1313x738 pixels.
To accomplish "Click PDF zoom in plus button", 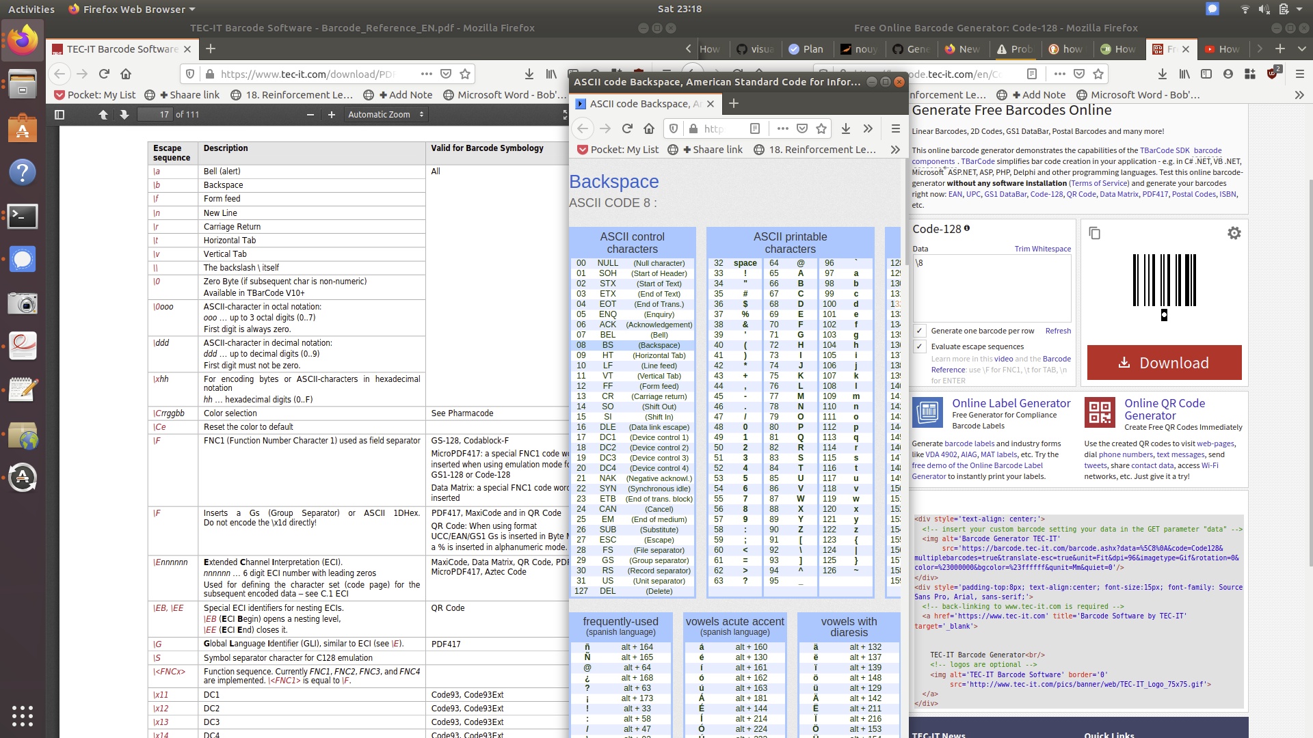I will pyautogui.click(x=332, y=115).
